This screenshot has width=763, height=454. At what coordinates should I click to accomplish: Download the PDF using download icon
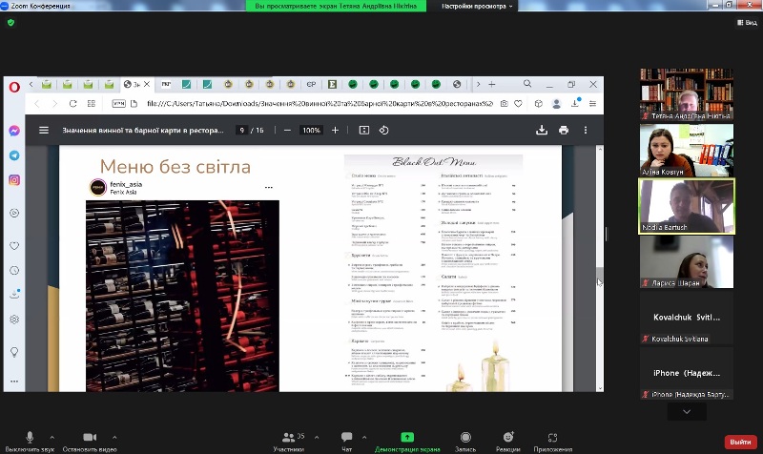coord(542,130)
